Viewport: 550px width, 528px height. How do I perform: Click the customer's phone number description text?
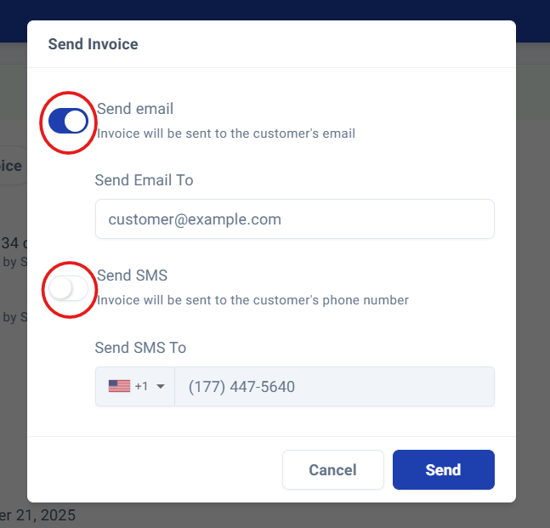[252, 300]
